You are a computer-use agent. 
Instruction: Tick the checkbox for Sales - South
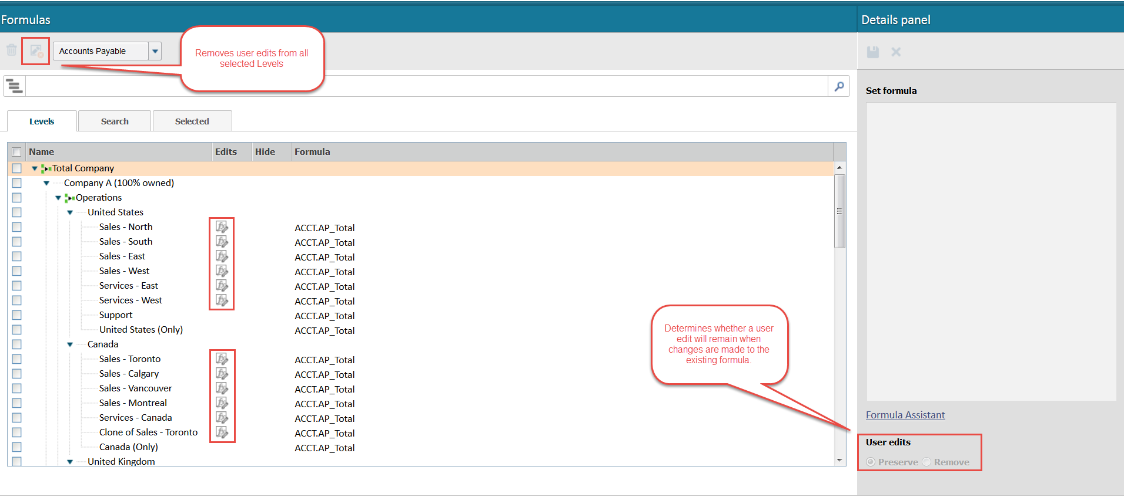(x=16, y=242)
